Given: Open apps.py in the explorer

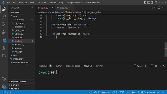Looking at the screenshot, I should (22, 38).
